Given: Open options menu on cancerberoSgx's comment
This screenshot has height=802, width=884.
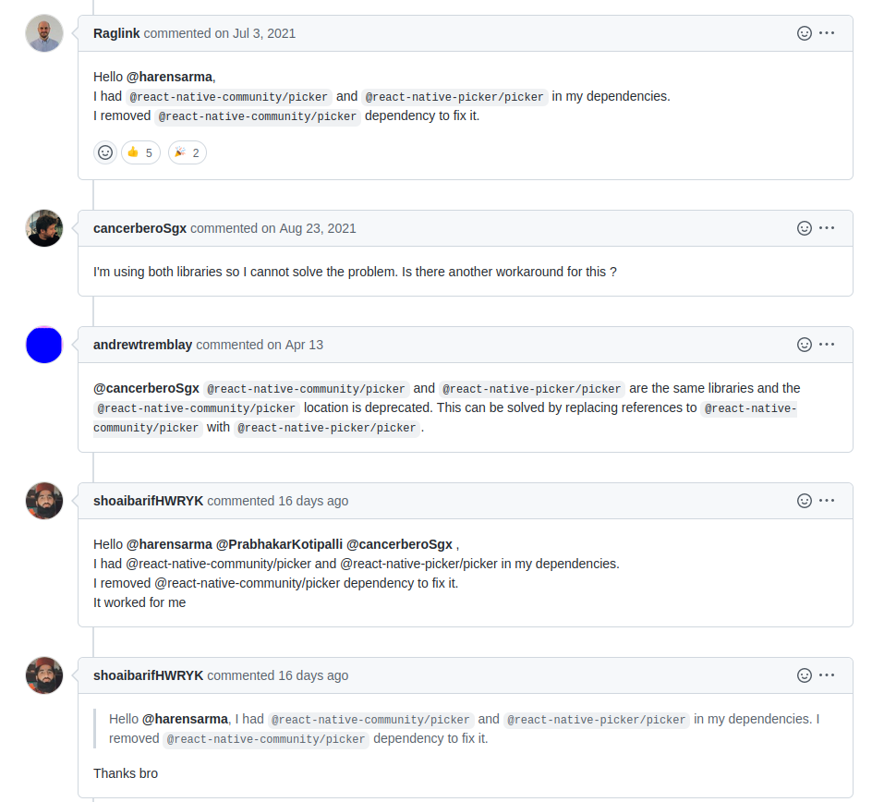Looking at the screenshot, I should click(827, 228).
